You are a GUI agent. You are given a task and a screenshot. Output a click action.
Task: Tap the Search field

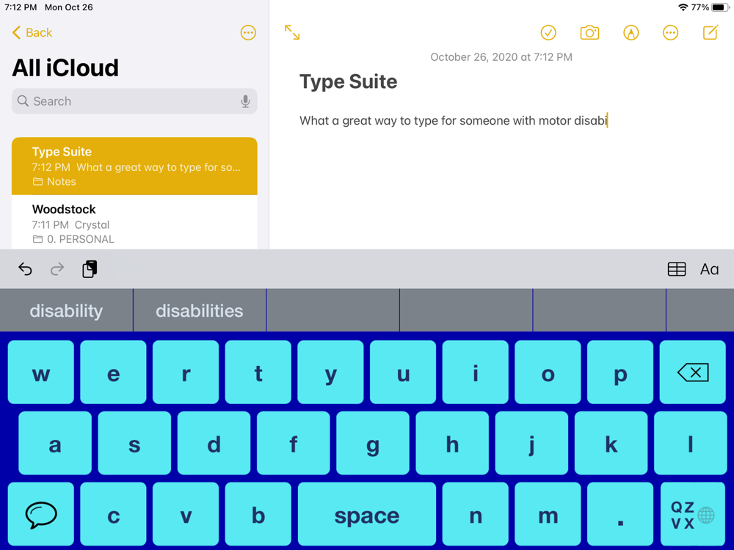[134, 101]
